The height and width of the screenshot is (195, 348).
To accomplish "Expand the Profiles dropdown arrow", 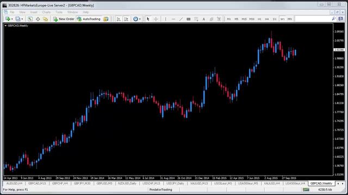I will pyautogui.click(x=22, y=19).
